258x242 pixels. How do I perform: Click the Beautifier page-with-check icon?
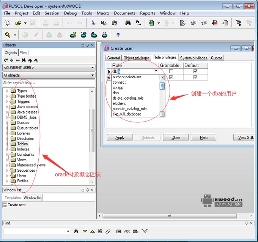pyautogui.click(x=182, y=23)
